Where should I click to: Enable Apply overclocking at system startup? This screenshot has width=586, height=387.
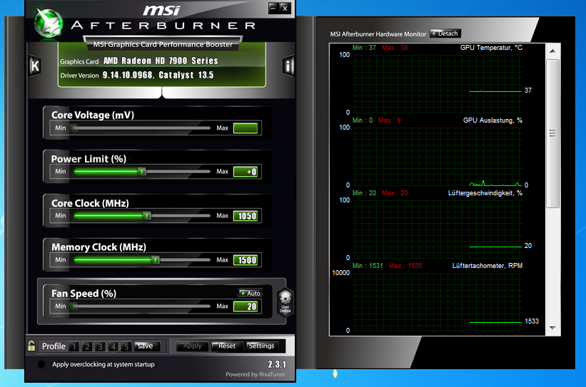pyautogui.click(x=41, y=364)
